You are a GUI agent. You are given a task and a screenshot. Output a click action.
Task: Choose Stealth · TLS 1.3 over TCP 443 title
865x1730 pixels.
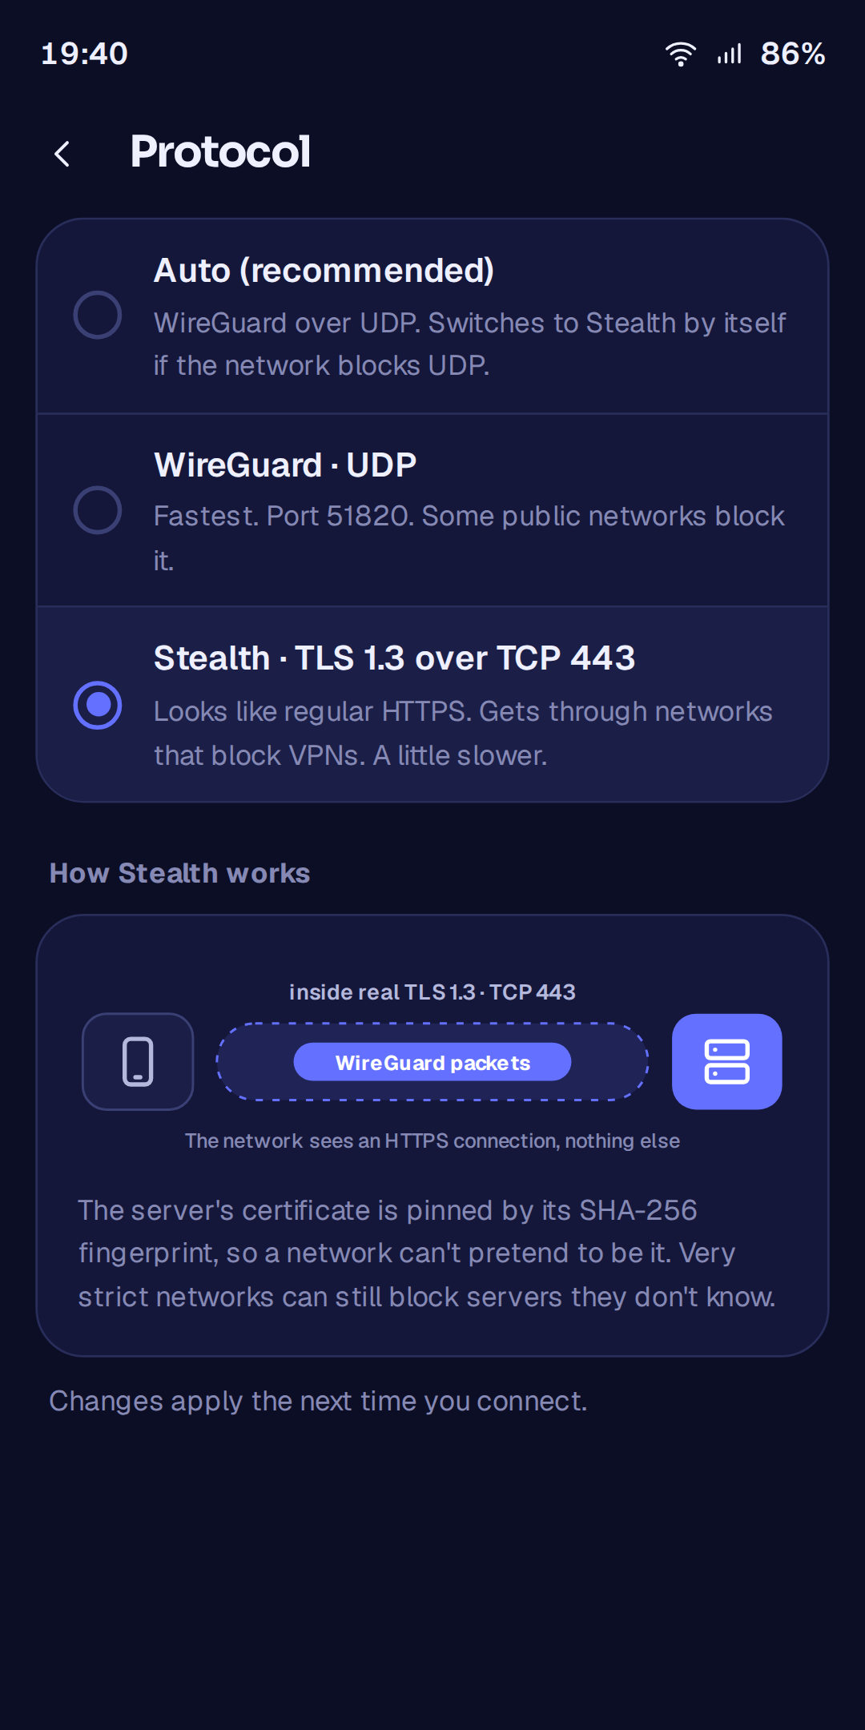(394, 658)
